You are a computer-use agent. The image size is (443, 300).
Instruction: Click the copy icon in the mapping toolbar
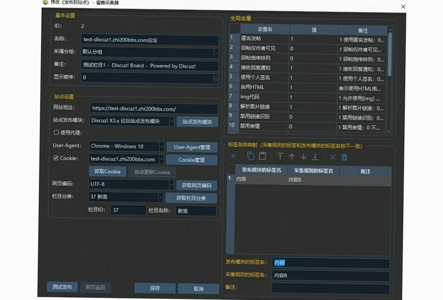pos(251,156)
